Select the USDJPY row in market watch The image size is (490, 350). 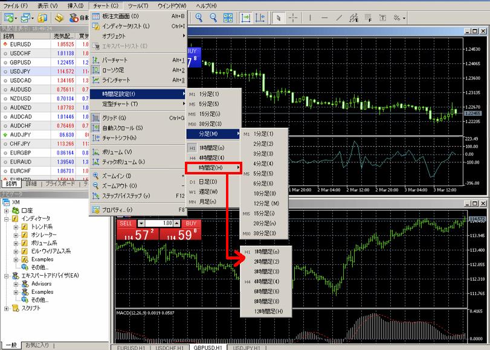44,71
